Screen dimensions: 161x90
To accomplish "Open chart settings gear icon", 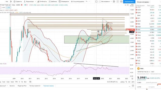I will tap(114, 1).
